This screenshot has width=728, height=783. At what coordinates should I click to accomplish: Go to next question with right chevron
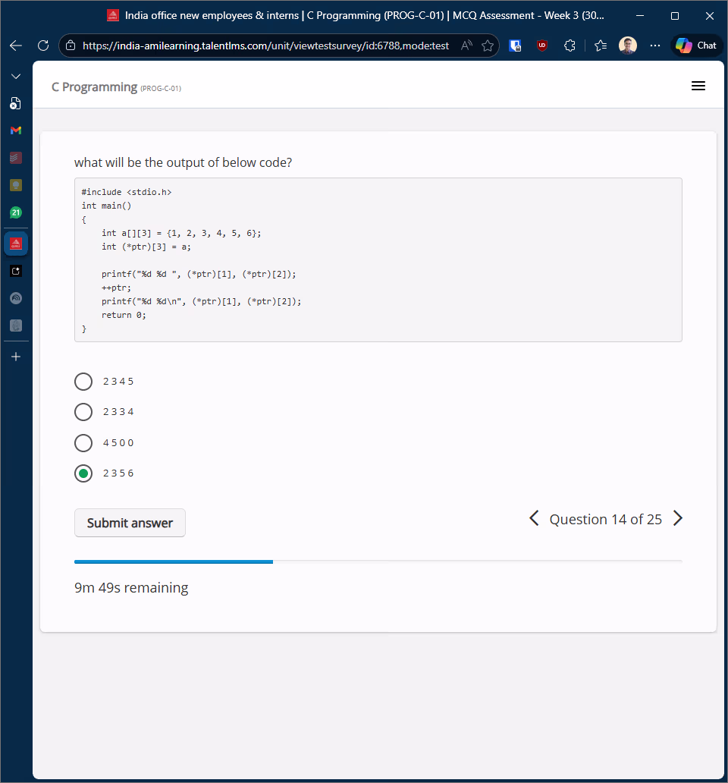coord(678,518)
